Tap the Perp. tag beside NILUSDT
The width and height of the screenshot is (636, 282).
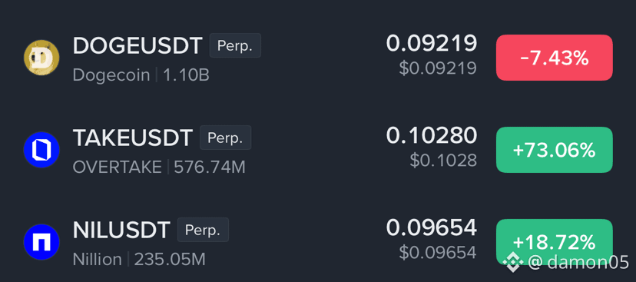point(203,230)
